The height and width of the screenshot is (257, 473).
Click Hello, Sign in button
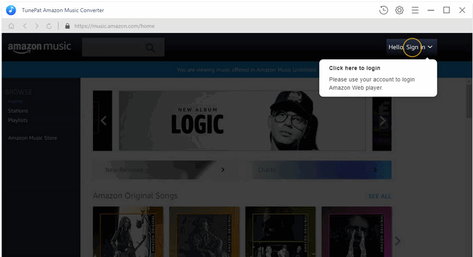(x=412, y=47)
